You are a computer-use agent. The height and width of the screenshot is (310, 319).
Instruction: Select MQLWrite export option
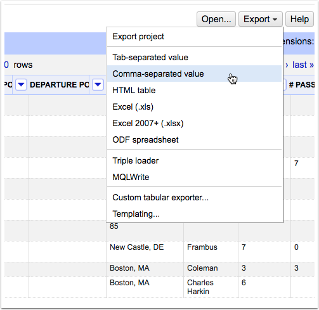(x=194, y=177)
